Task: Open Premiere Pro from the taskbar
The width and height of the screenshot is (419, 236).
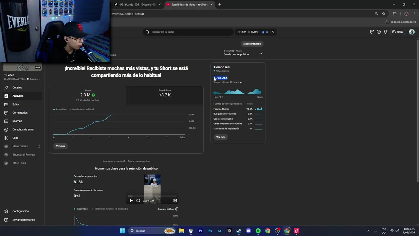Action: 201,231
